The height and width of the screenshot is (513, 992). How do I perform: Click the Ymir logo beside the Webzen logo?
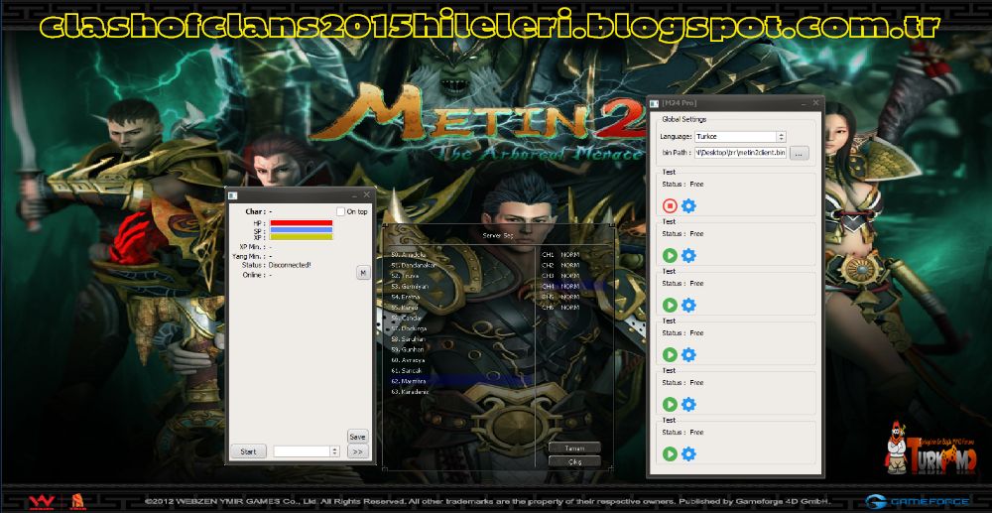click(x=77, y=501)
